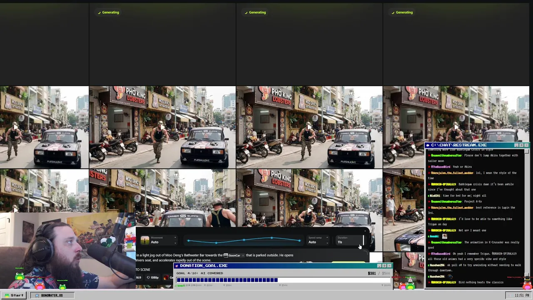
Task: Click the first Generating status label
Action: click(108, 12)
